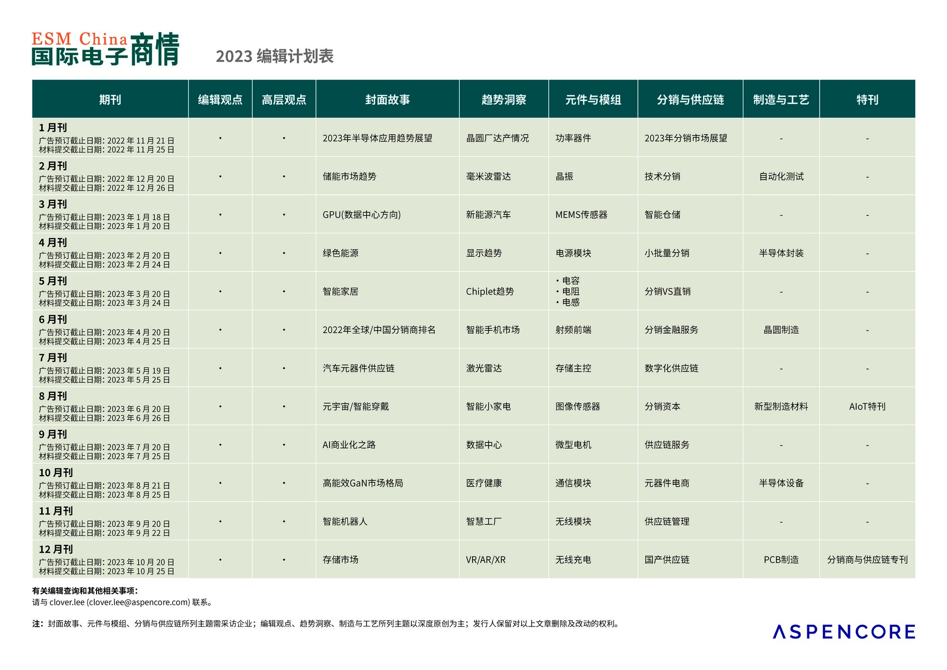Select the 8 月刊 row label
Screen dimensions: 947x670
tap(53, 396)
